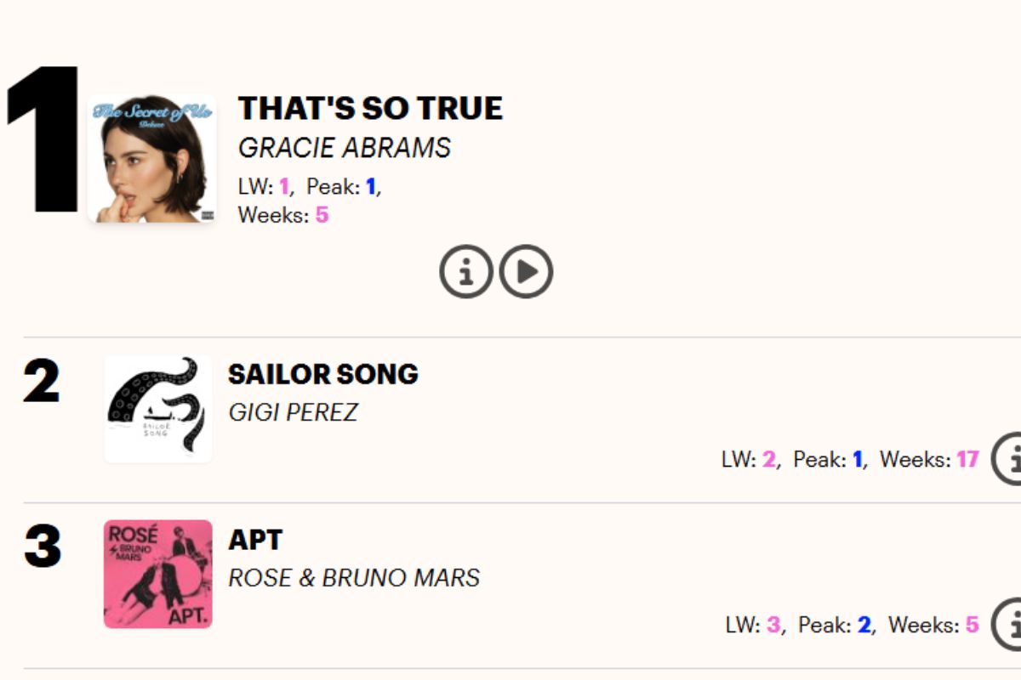Click the large rank number 1
Image resolution: width=1021 pixels, height=680 pixels.
coord(44,140)
